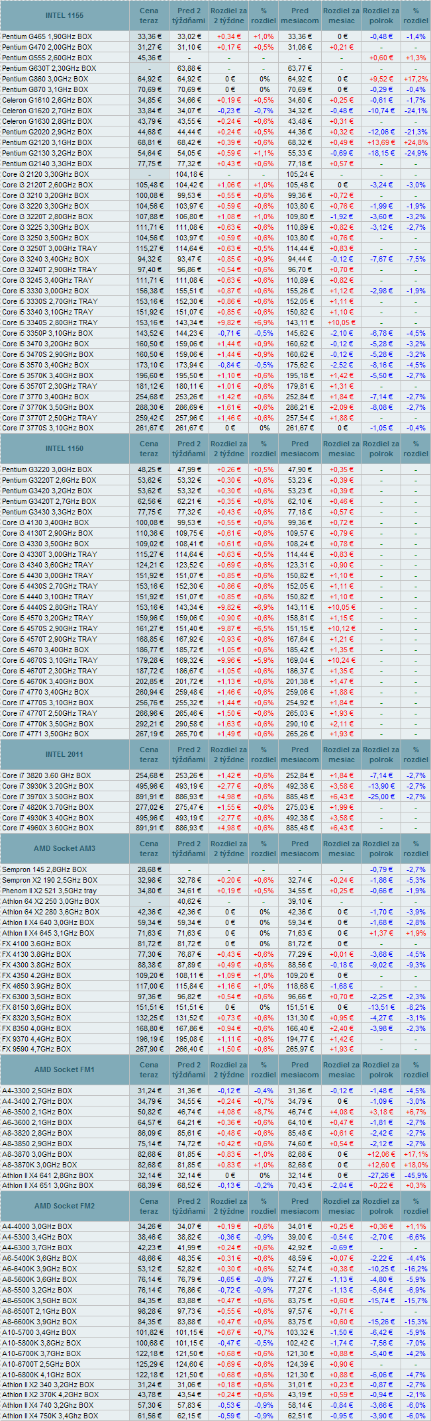Click the Core i3 2120T 2,60GHz BOX name
Viewport: 431px width, 1421px height.
click(x=47, y=185)
